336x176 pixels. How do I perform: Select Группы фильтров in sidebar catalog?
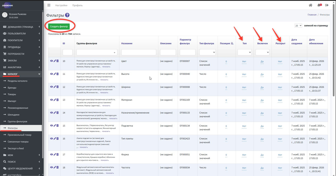coord(17,121)
